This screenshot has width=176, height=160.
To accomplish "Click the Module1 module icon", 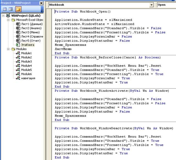I will pyautogui.click(x=18, y=53).
